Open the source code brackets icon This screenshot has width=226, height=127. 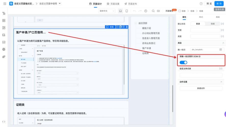pos(4,122)
